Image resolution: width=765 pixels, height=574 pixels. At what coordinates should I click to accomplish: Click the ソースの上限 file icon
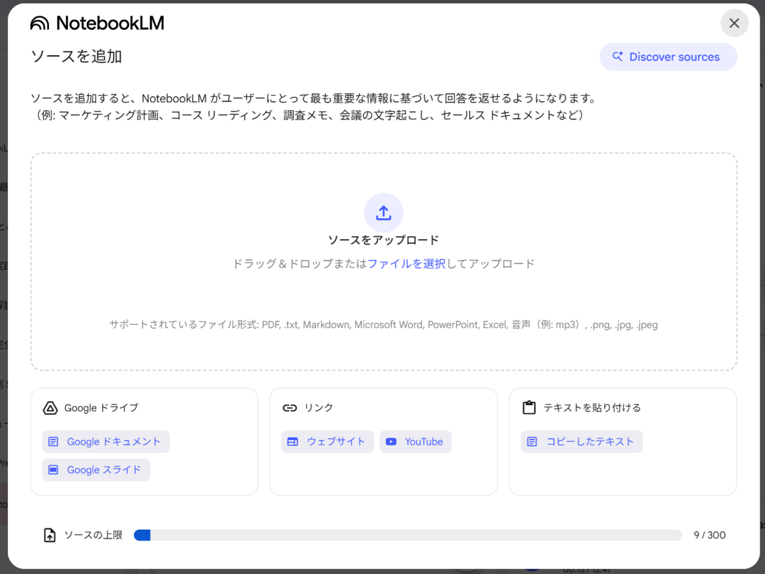pos(50,535)
